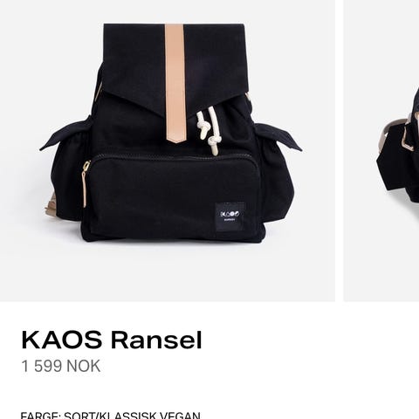View the second product photo at right edge
Image resolution: width=419 pixels, height=419 pixels.
coord(381,150)
